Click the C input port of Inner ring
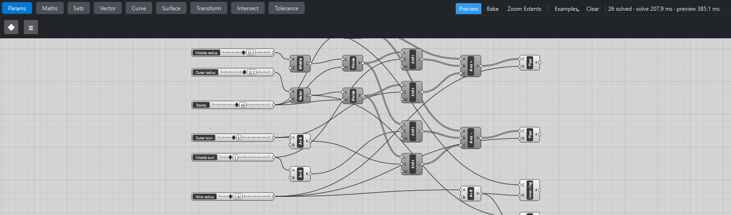 520,185
